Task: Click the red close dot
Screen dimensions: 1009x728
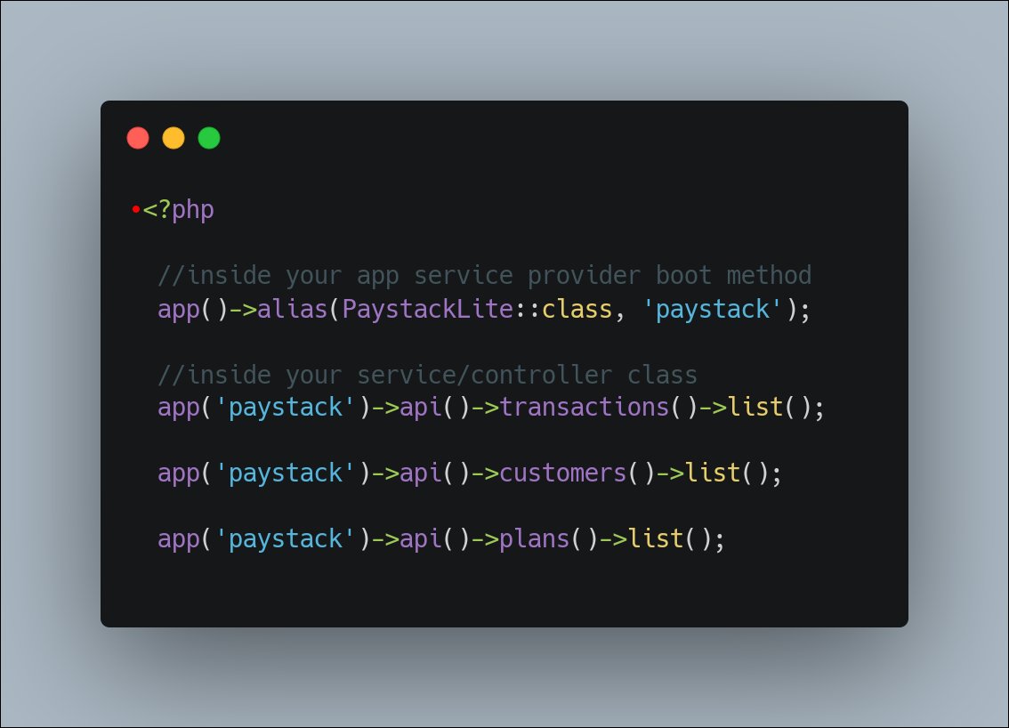Action: tap(138, 138)
